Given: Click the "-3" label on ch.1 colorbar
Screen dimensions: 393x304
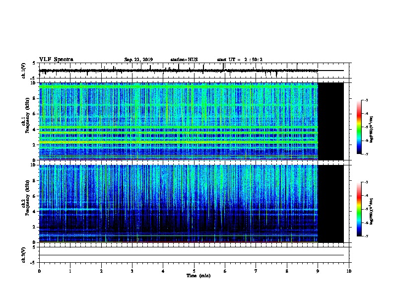Looking at the screenshot, I should pos(366,100).
